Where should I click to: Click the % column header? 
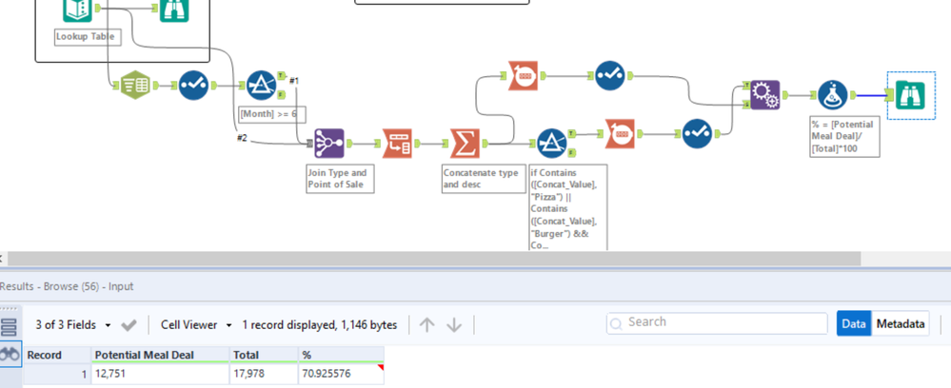click(342, 356)
